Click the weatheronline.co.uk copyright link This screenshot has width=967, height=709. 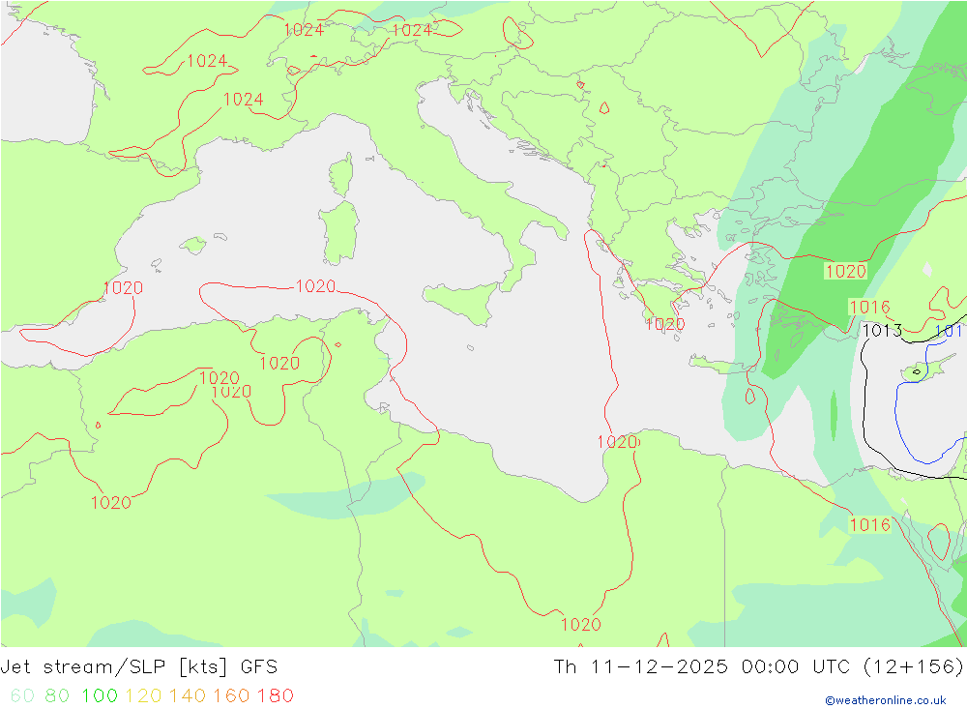[886, 700]
